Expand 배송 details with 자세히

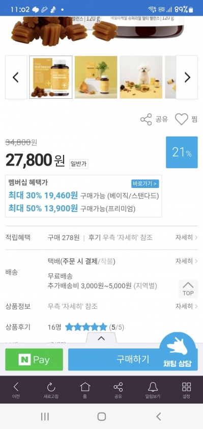(x=186, y=261)
